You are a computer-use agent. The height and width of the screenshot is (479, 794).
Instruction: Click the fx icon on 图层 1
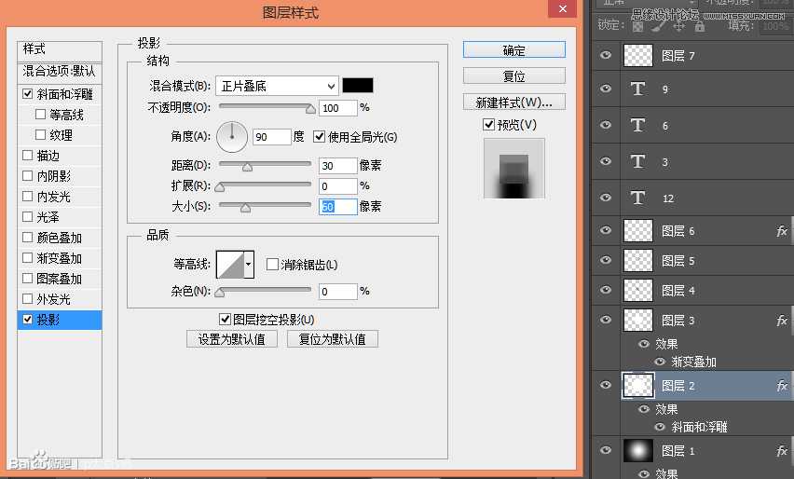click(782, 450)
